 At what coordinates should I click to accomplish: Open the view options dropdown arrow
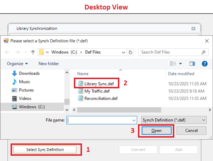180,64
